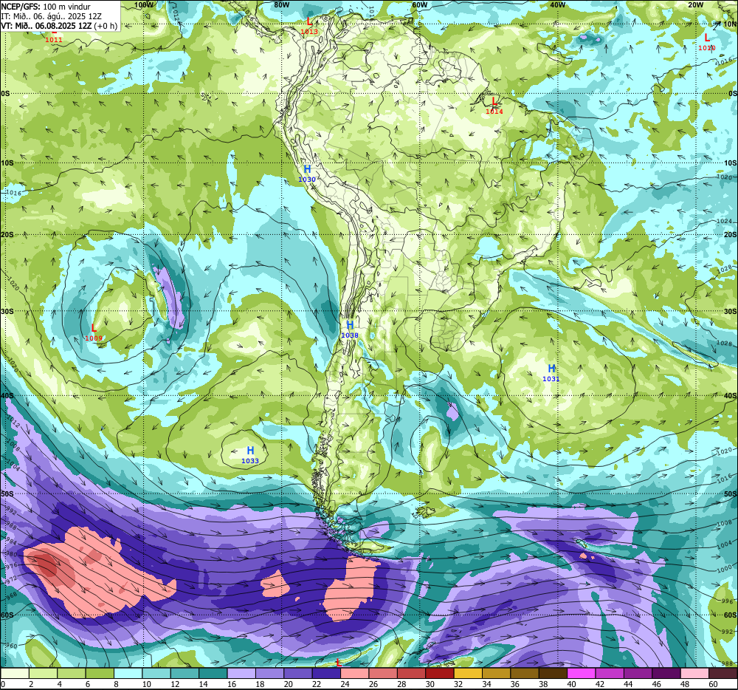The width and height of the screenshot is (738, 690).
Task: Click the left-edge 40S latitude label
Action: click(7, 396)
